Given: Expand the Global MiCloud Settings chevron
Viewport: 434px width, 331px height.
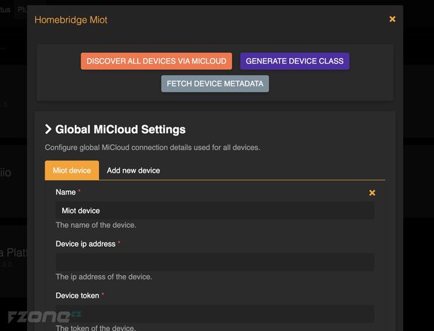Looking at the screenshot, I should click(48, 129).
